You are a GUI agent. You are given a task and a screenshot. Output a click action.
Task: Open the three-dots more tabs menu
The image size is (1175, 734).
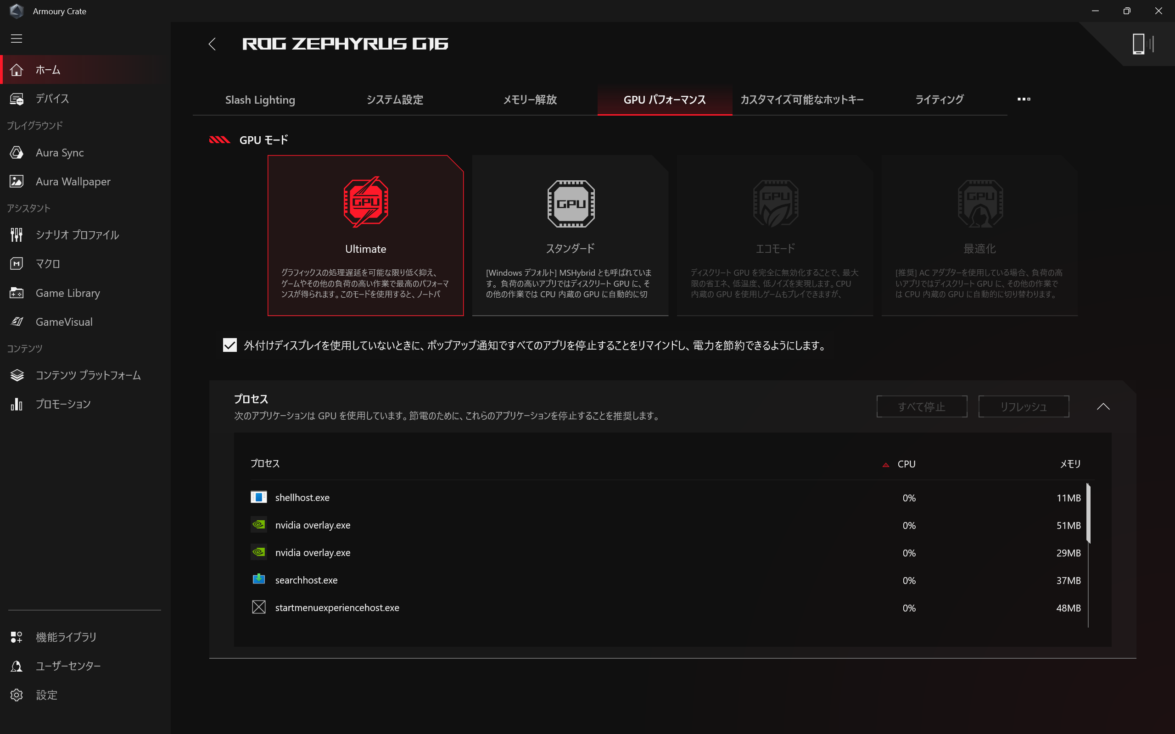[1024, 99]
